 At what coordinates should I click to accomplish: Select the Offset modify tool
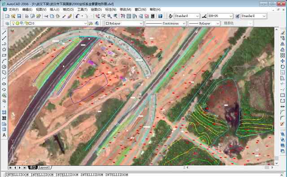(x=283, y=49)
